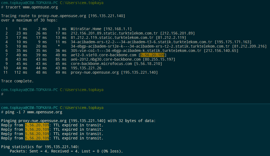This screenshot has width=270, height=156.
Task: Click 'Ping statistics for 195.135.221.140:' line
Action: click(x=40, y=147)
